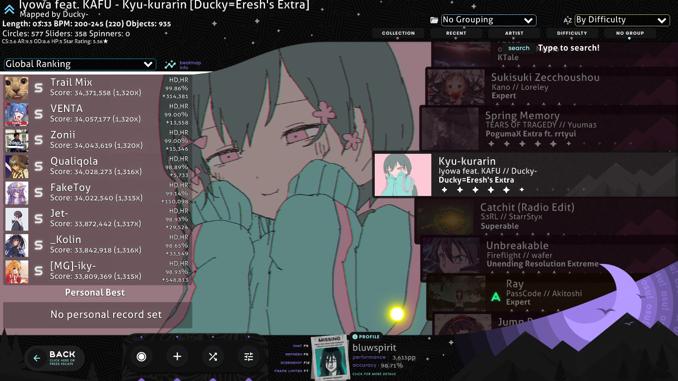
Task: Click _Kolin's avatar image
Action: tap(17, 246)
